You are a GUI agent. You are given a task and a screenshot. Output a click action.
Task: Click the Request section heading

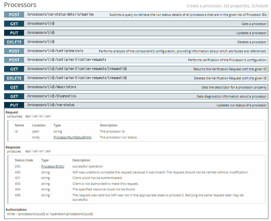pos(12,112)
